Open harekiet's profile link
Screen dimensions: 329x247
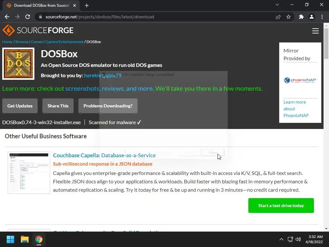tap(93, 75)
